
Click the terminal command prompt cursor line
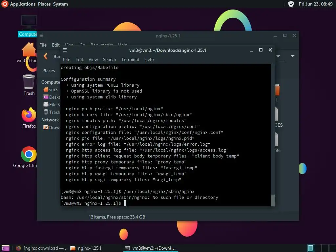[x=94, y=203]
